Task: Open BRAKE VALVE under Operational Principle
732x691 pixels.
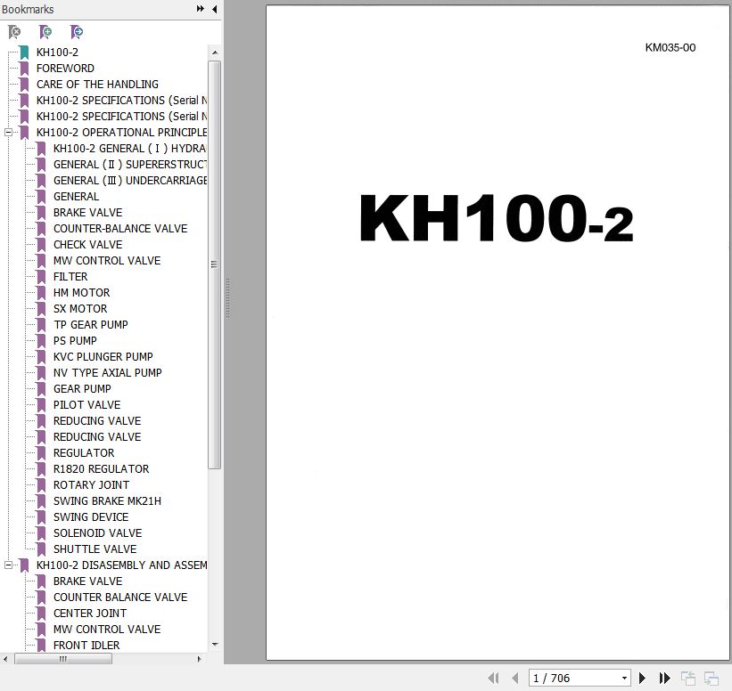Action: coord(87,213)
